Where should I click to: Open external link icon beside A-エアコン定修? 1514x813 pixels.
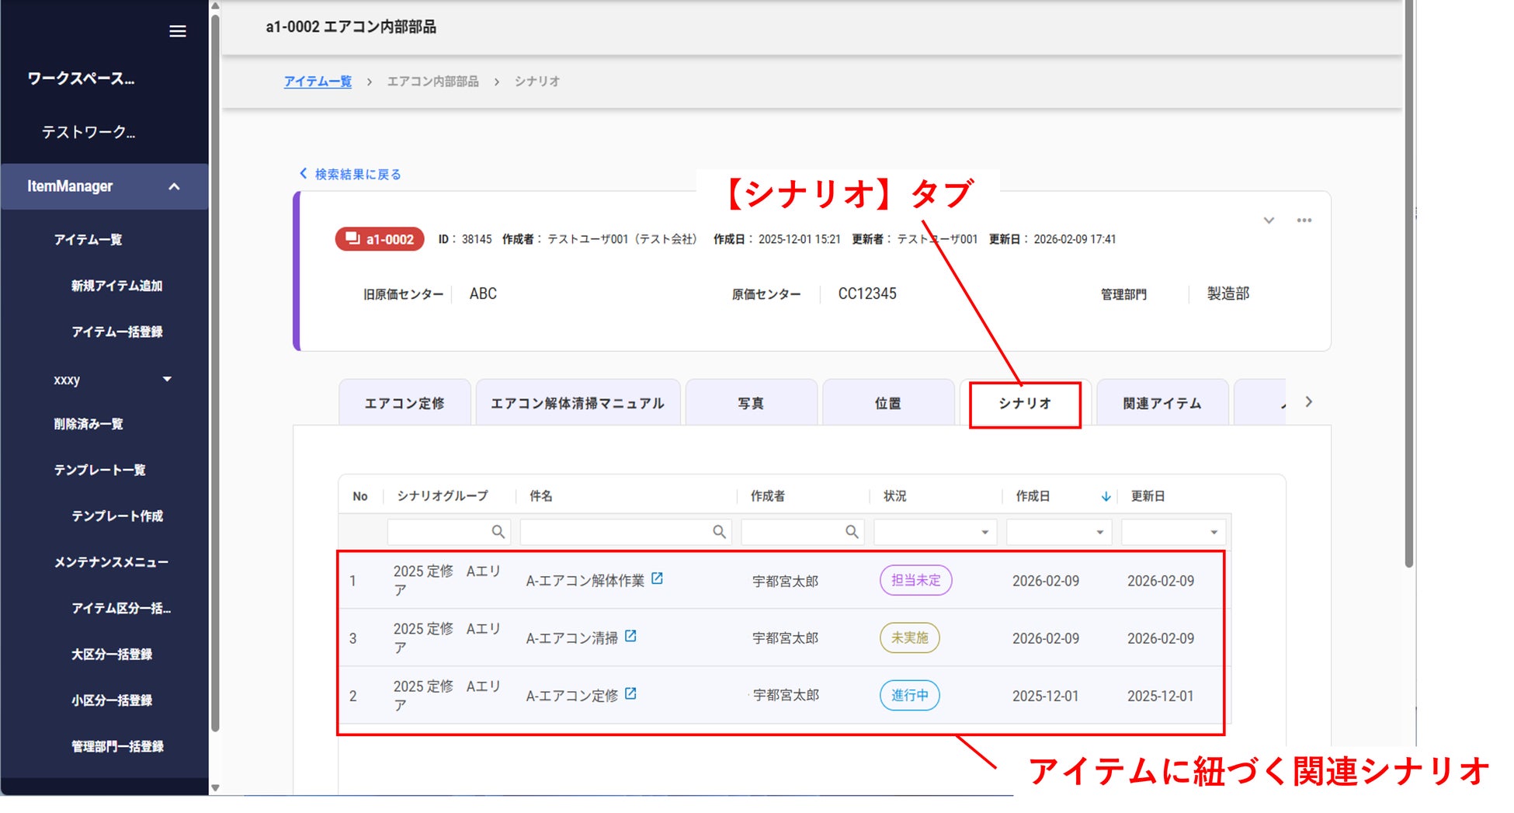click(630, 693)
